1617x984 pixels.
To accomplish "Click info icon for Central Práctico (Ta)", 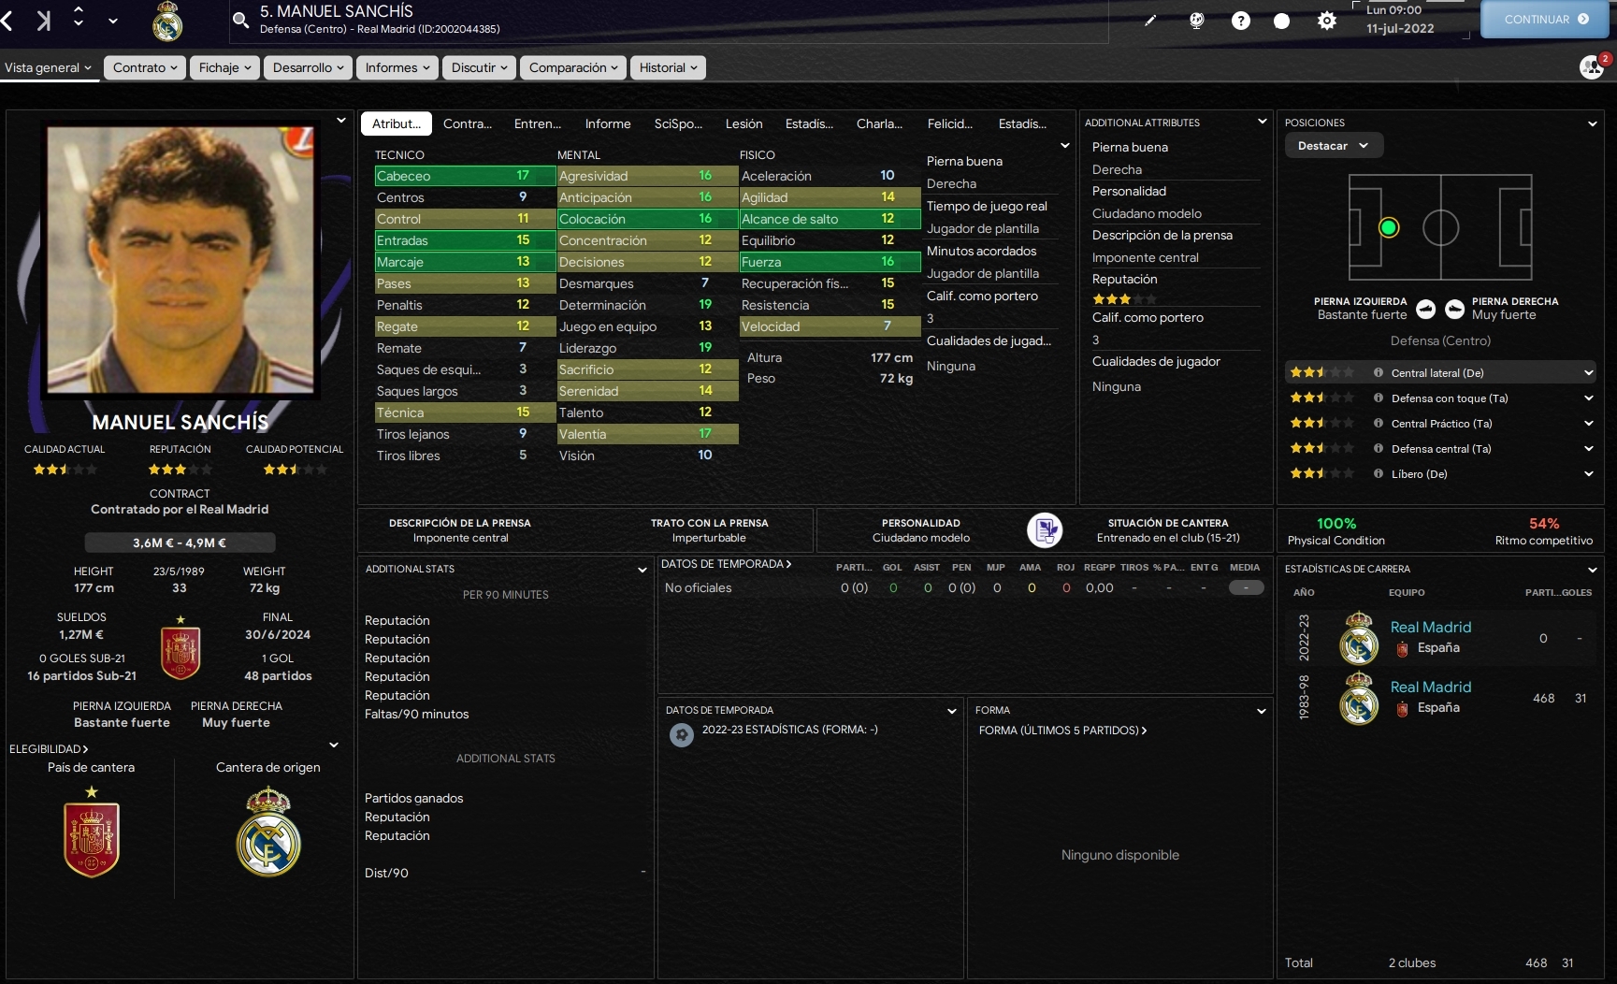I will (1378, 424).
